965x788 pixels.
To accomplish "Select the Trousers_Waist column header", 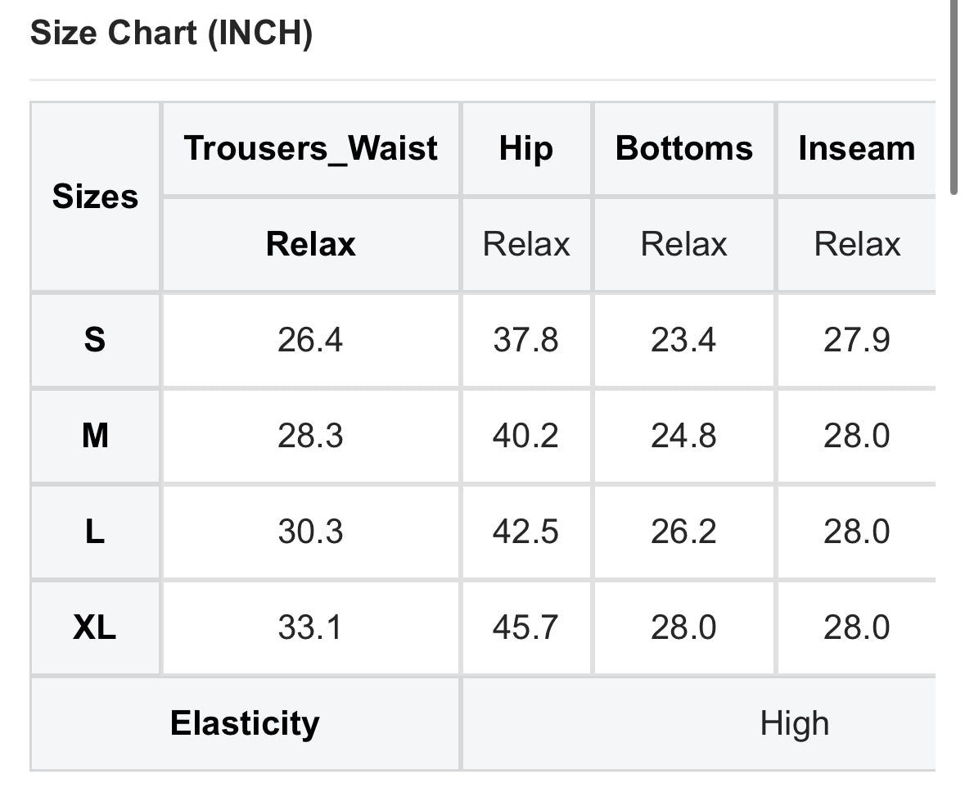I will (x=310, y=148).
